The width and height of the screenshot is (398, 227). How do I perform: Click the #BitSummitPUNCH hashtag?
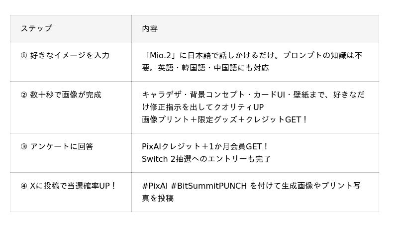tap(208, 186)
